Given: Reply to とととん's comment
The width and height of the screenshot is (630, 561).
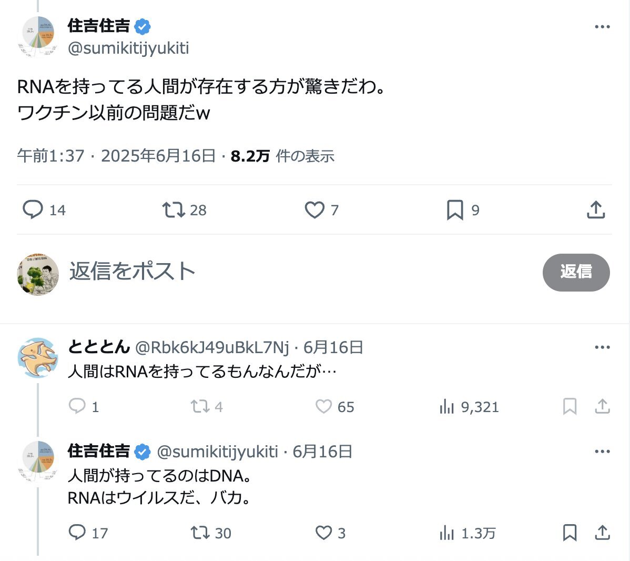Looking at the screenshot, I should 77,406.
